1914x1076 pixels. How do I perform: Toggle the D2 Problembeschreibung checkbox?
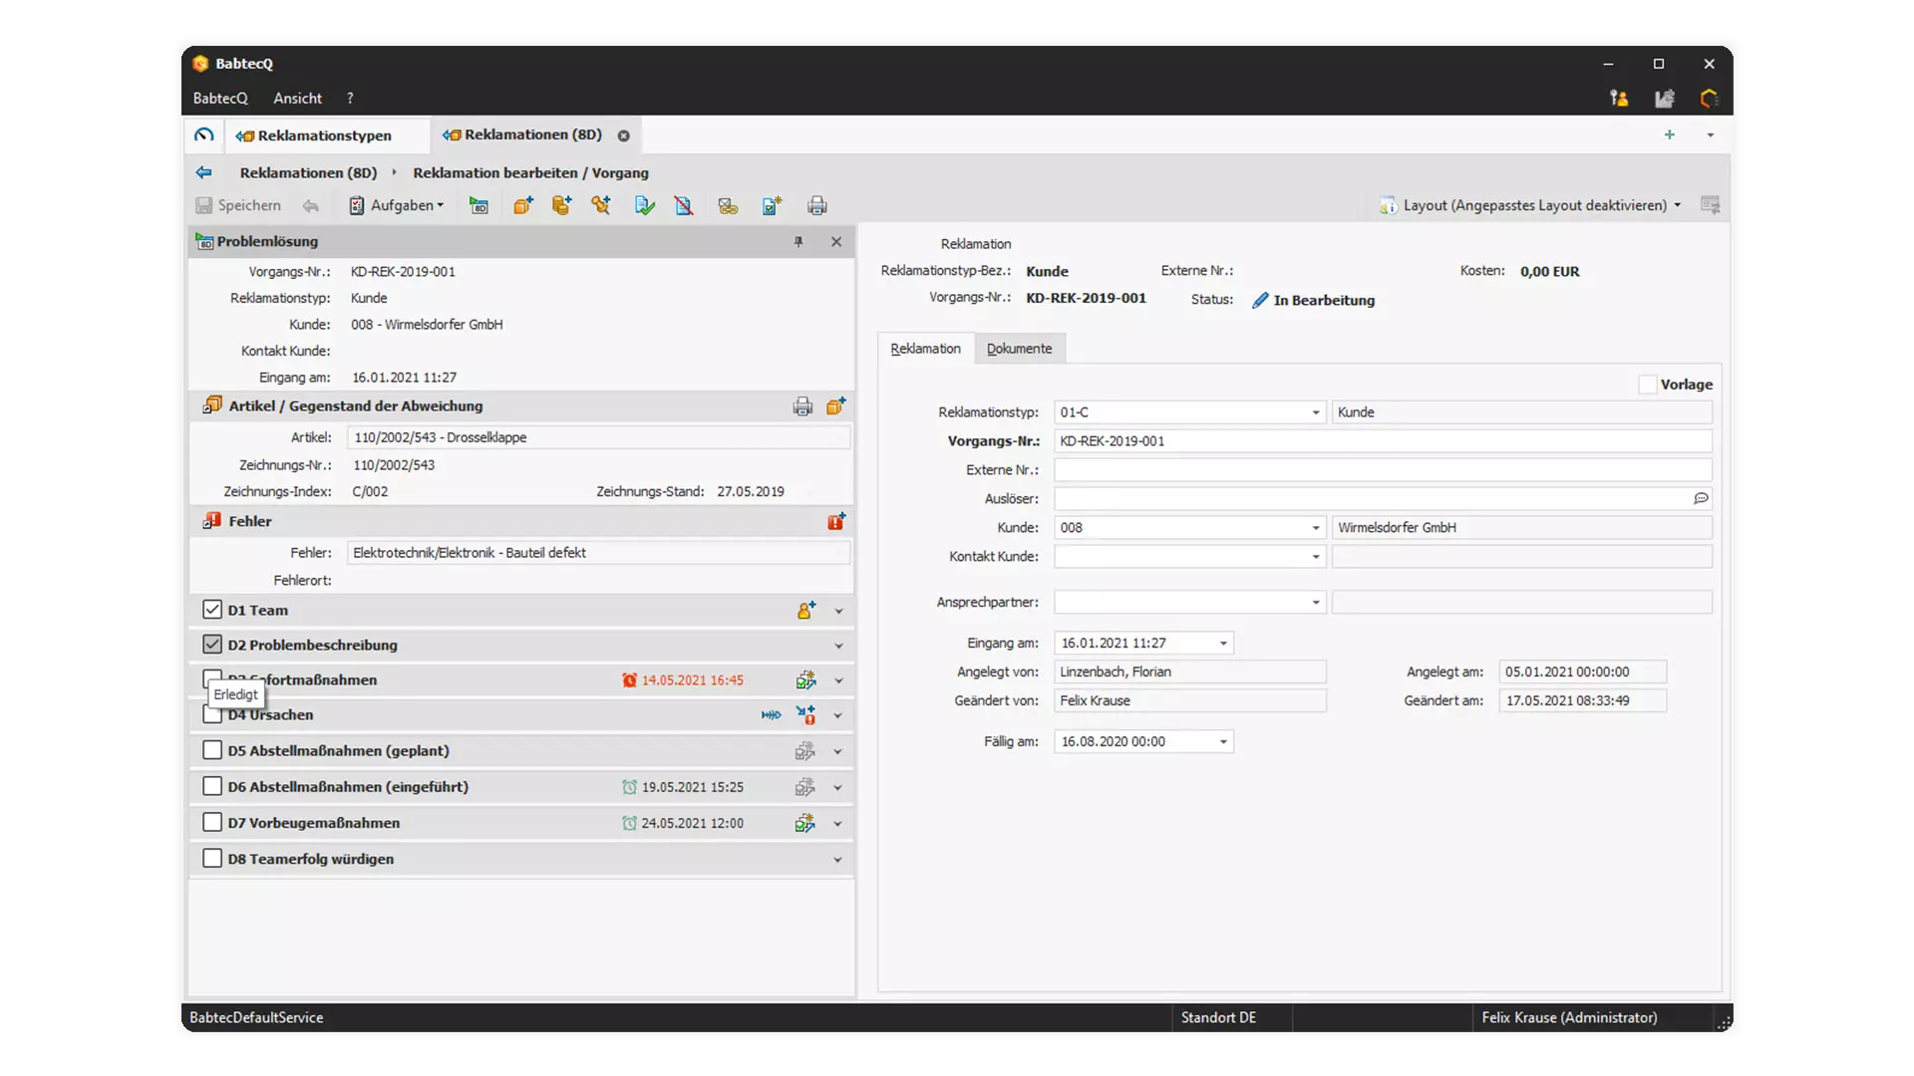click(x=212, y=644)
